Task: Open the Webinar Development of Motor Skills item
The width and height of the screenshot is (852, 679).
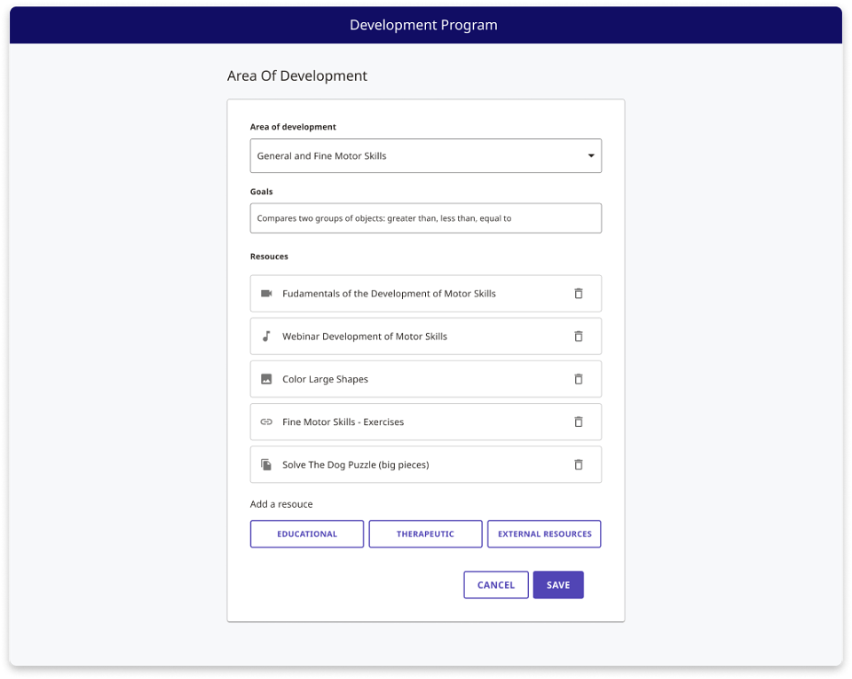Action: click(425, 336)
